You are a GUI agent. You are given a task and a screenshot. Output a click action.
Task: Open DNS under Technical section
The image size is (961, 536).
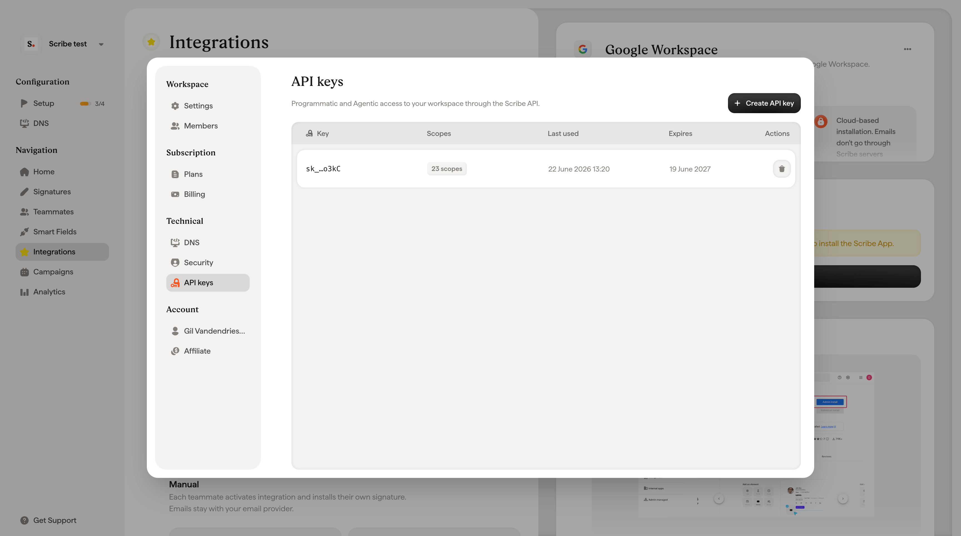[208, 242]
